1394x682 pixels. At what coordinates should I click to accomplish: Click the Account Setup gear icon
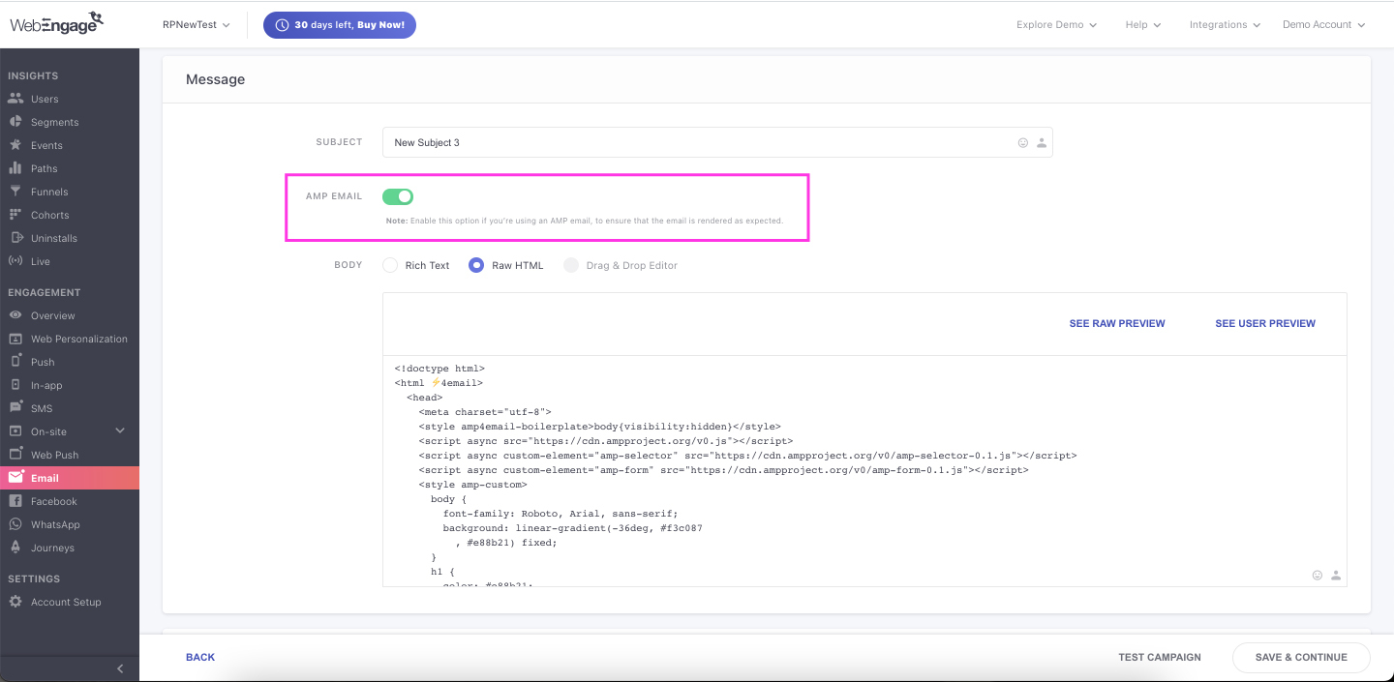[15, 602]
